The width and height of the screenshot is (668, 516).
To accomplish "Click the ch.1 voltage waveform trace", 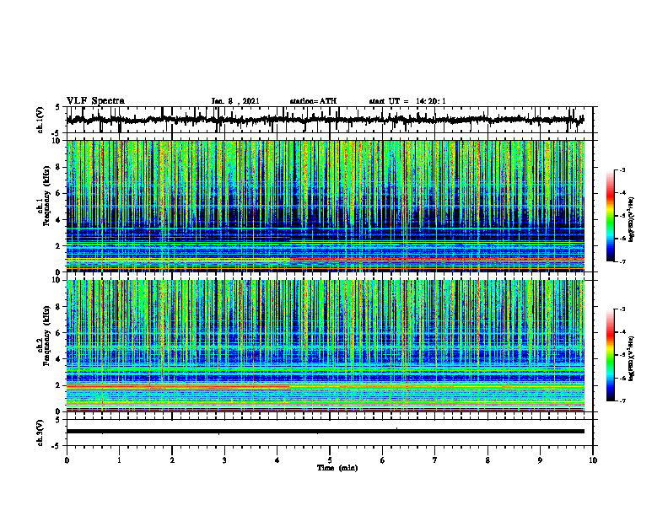I will pos(325,120).
